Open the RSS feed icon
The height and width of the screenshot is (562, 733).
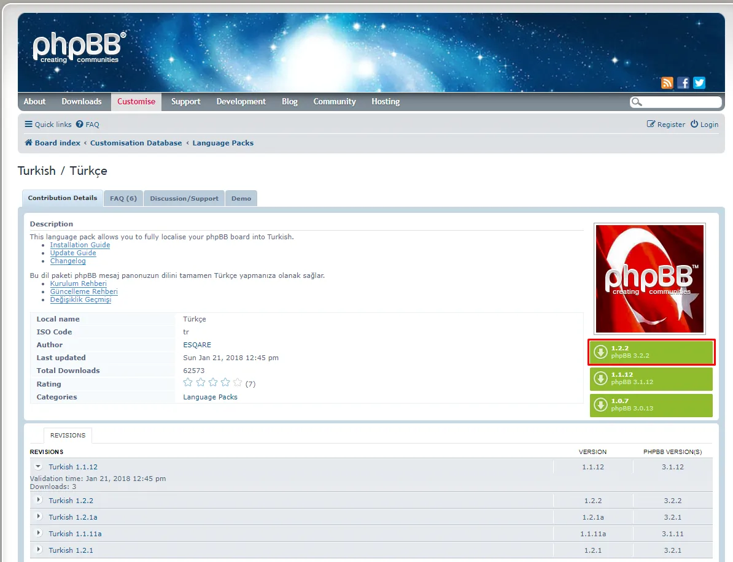(667, 83)
